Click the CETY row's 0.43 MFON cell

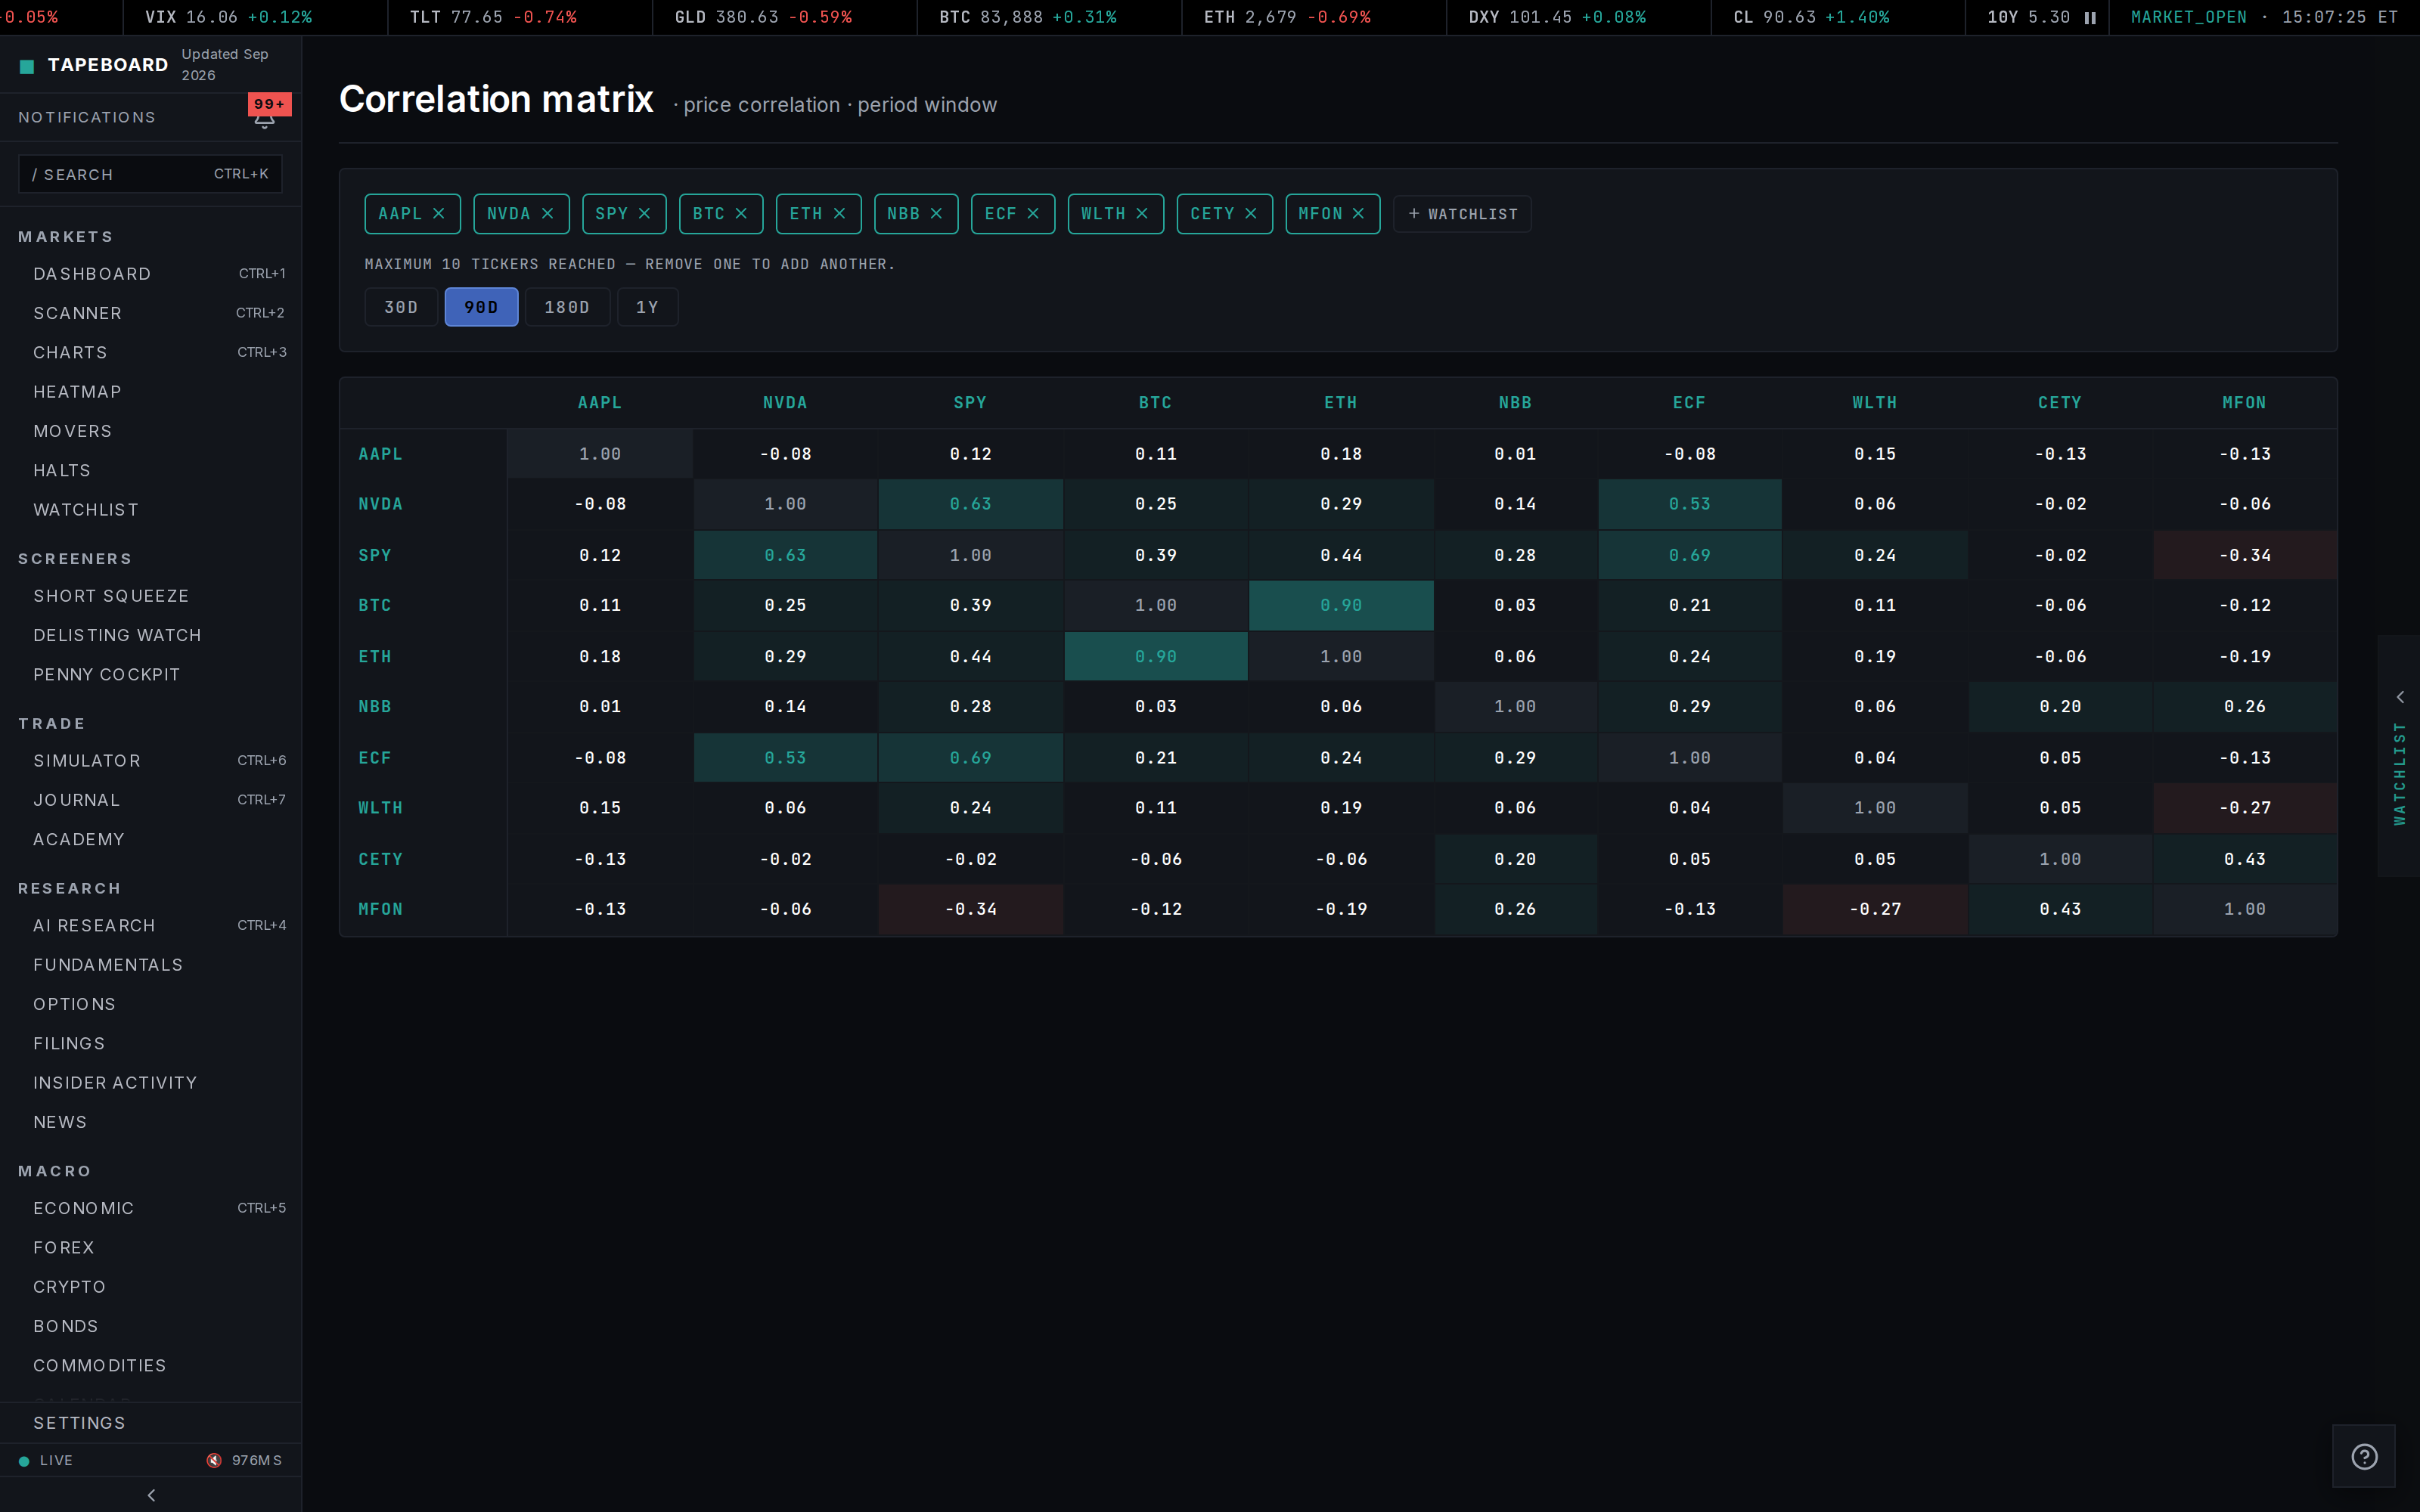click(2245, 859)
